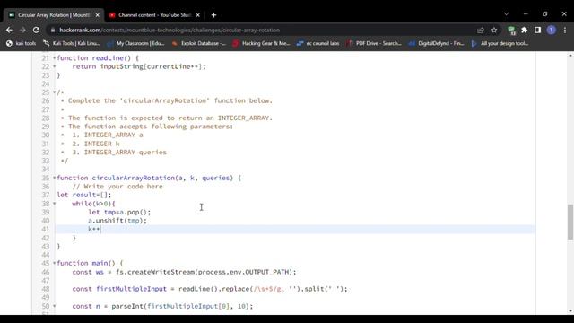This screenshot has width=574, height=323.
Task: Open the Hacking Gear & Me... bookmark
Action: click(x=261, y=43)
